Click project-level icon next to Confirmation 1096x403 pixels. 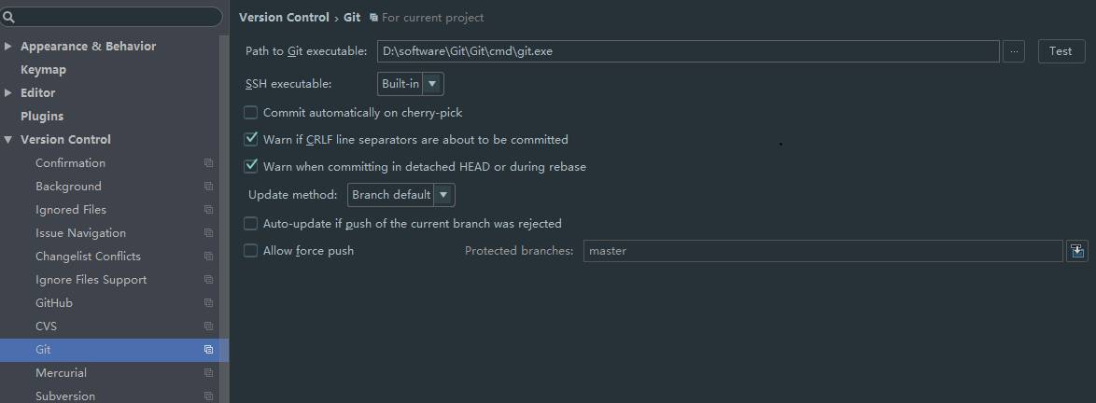(208, 162)
